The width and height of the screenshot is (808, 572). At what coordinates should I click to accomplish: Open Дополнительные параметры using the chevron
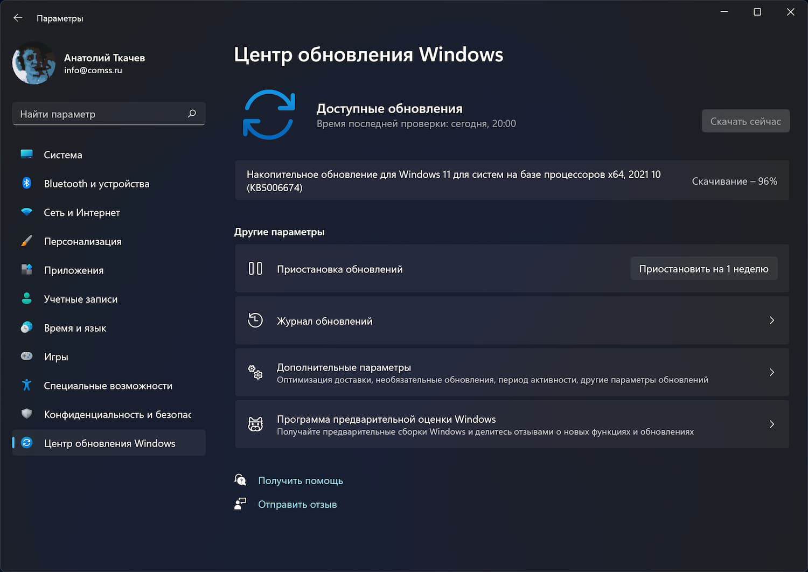point(772,372)
